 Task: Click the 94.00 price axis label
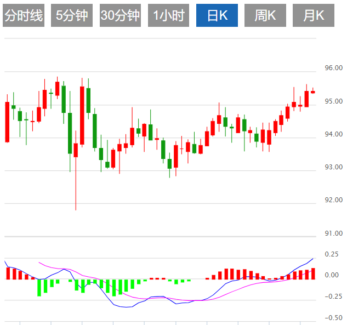(334, 134)
